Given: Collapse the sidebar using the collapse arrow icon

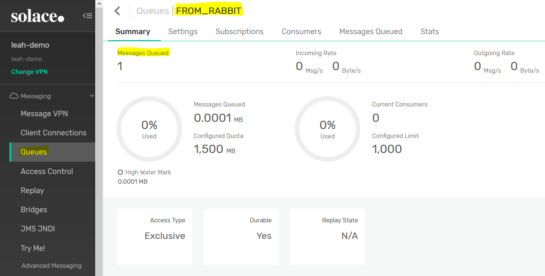Looking at the screenshot, I should click(x=87, y=16).
